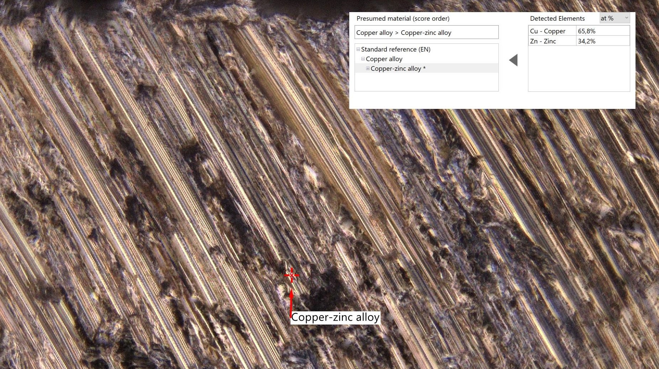Click the Detected Elements heading
This screenshot has height=369, width=659.
pos(557,19)
